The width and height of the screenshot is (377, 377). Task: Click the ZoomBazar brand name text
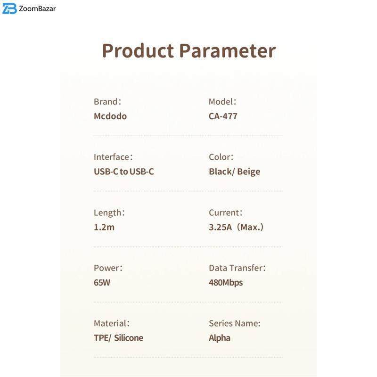[37, 8]
